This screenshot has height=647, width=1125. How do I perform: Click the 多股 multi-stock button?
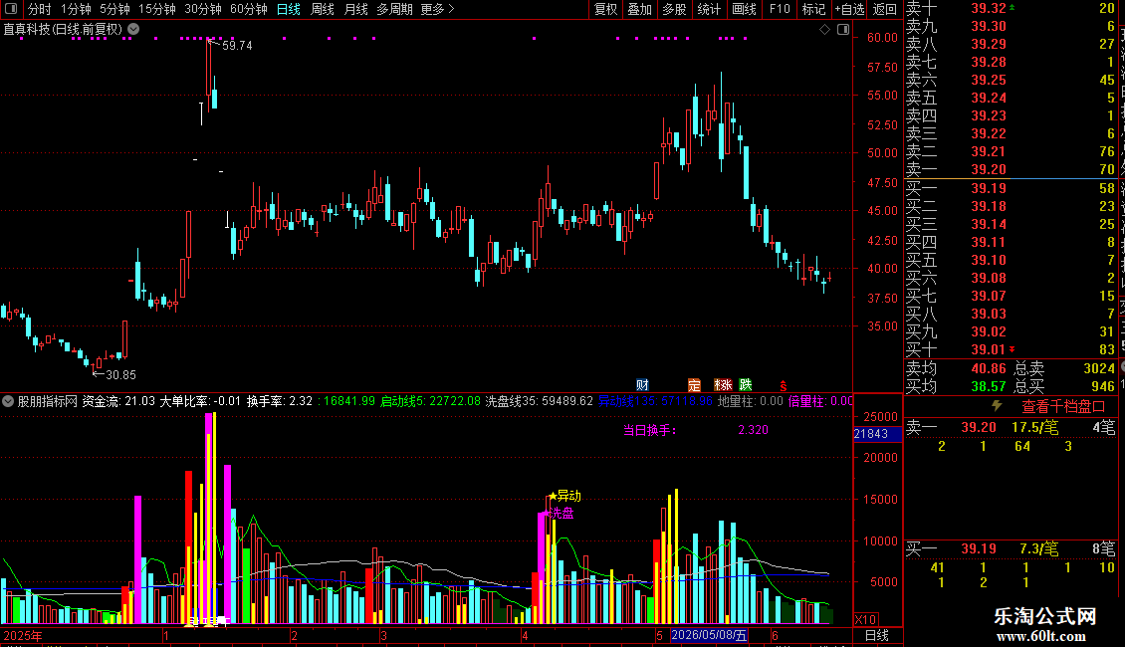[x=674, y=9]
